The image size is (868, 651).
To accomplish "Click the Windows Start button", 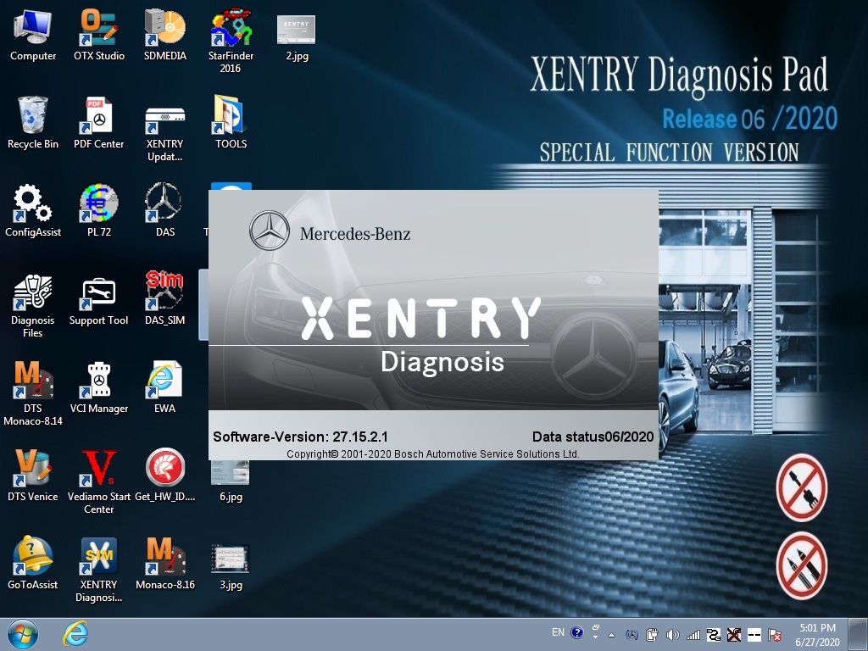I will coord(22,633).
